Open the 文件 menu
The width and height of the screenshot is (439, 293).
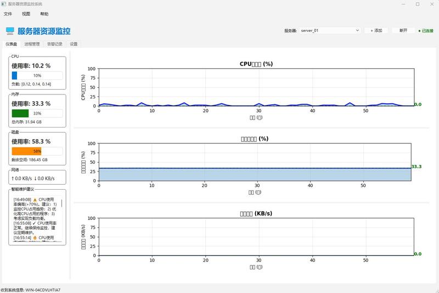[x=8, y=14]
